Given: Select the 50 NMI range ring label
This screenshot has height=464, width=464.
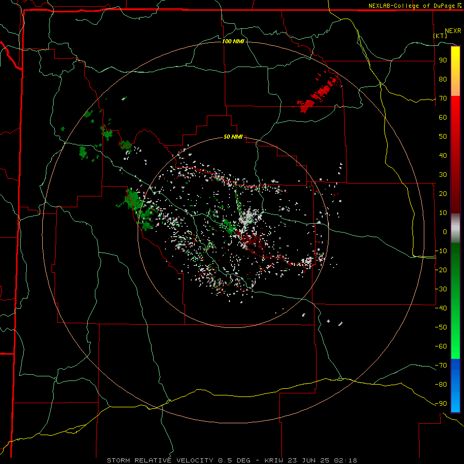Looking at the screenshot, I should [x=233, y=137].
